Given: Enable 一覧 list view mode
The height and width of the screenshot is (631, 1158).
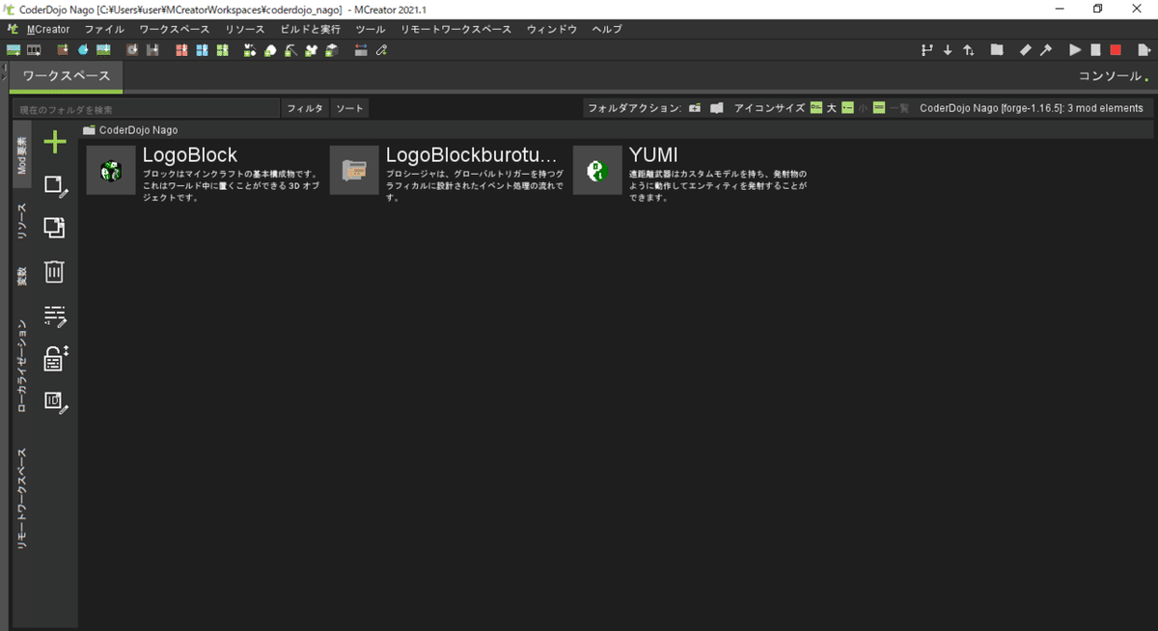Looking at the screenshot, I should 897,108.
